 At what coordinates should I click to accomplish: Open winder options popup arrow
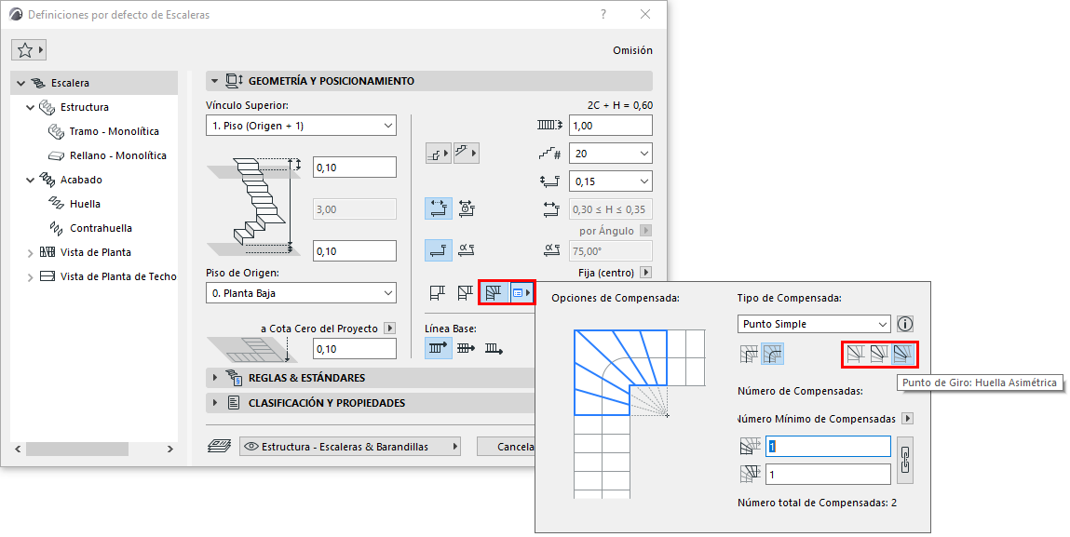pos(521,293)
